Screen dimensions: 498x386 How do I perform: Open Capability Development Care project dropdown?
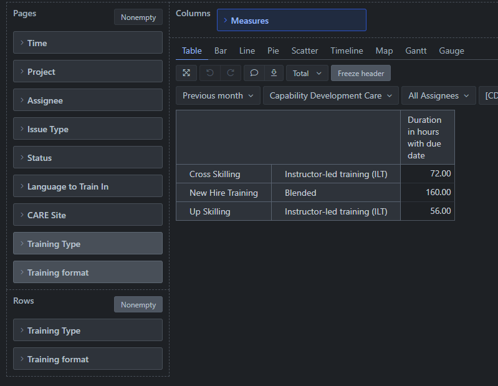[x=330, y=95]
